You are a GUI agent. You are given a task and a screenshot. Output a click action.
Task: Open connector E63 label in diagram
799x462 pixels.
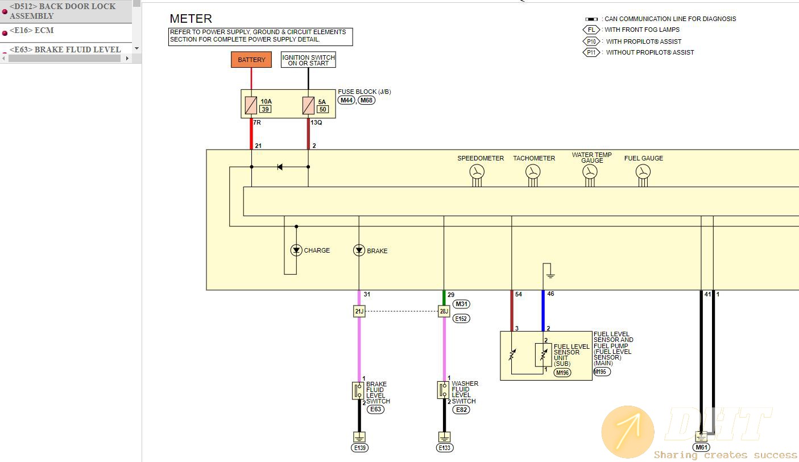click(375, 409)
